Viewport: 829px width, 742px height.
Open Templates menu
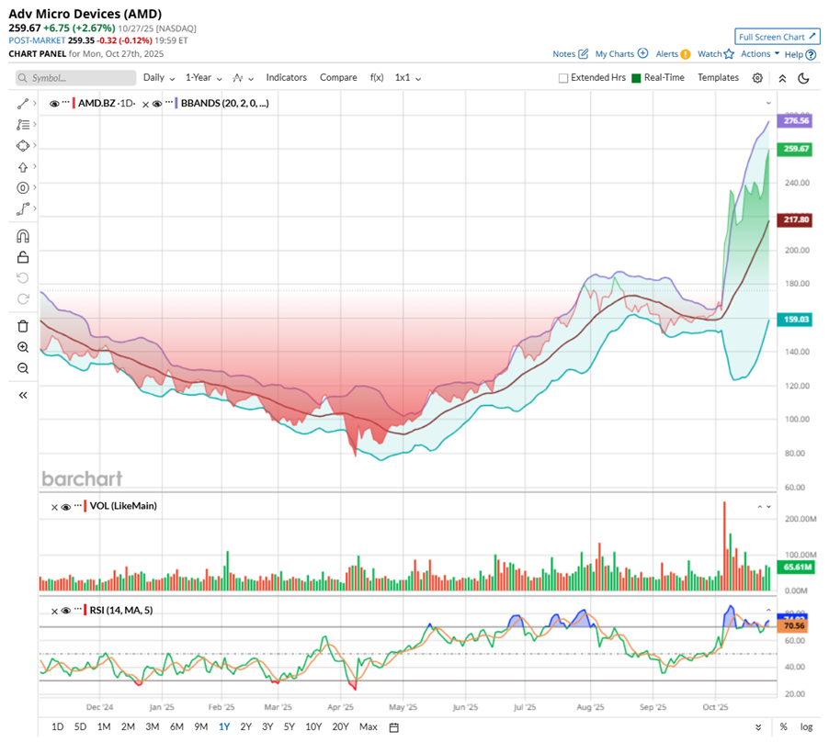pyautogui.click(x=718, y=78)
